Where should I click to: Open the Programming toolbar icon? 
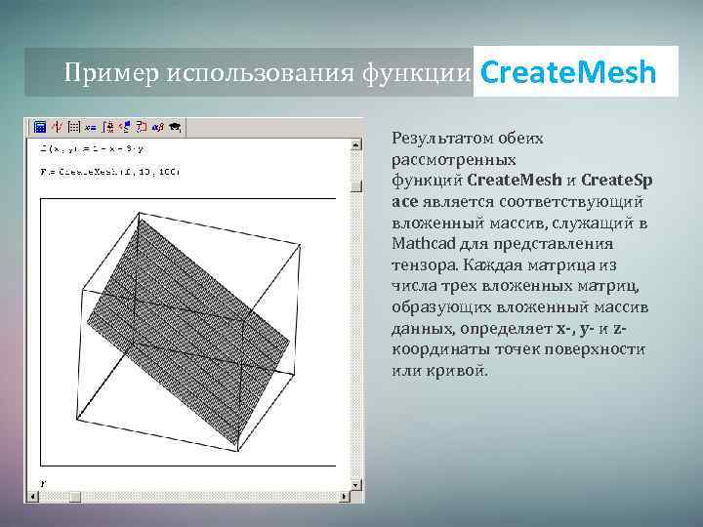point(142,127)
